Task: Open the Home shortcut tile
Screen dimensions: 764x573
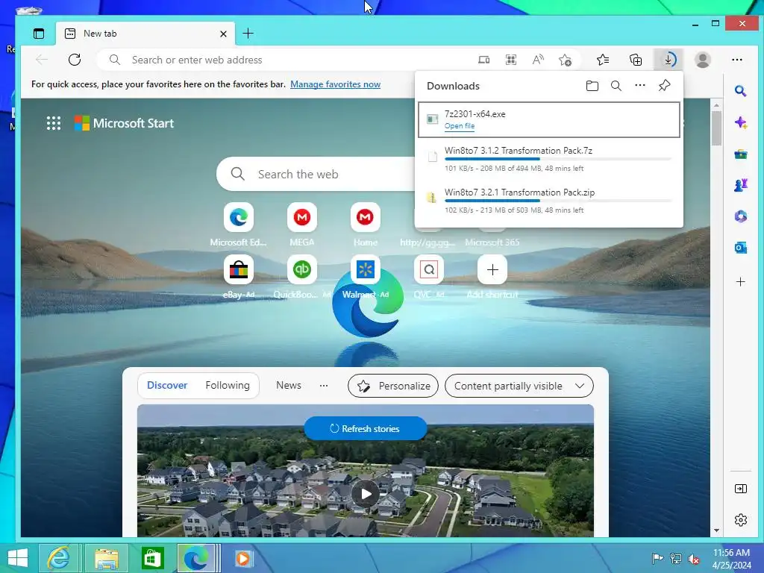Action: pos(365,217)
